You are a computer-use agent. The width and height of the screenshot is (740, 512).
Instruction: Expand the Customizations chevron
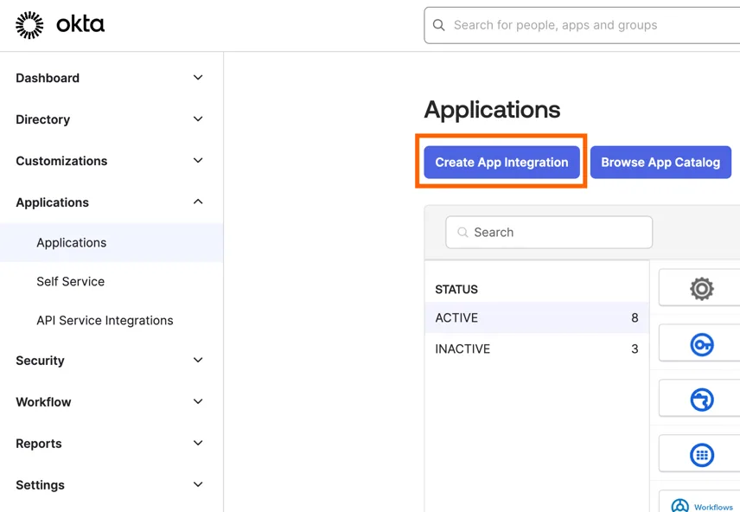pyautogui.click(x=198, y=161)
